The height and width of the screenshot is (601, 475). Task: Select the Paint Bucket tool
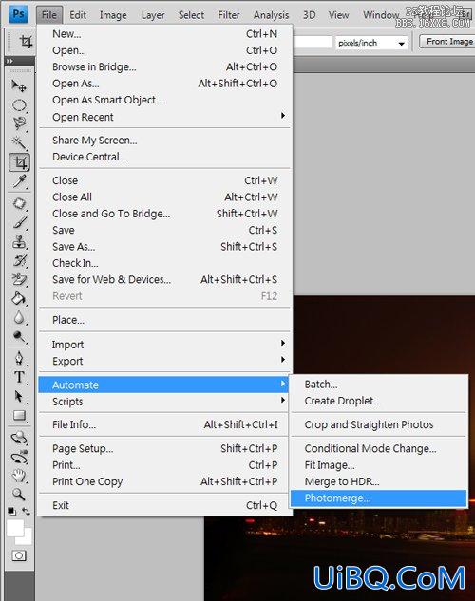(19, 298)
